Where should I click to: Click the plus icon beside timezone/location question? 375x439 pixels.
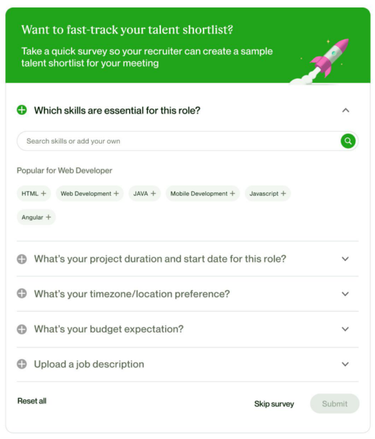pyautogui.click(x=22, y=294)
